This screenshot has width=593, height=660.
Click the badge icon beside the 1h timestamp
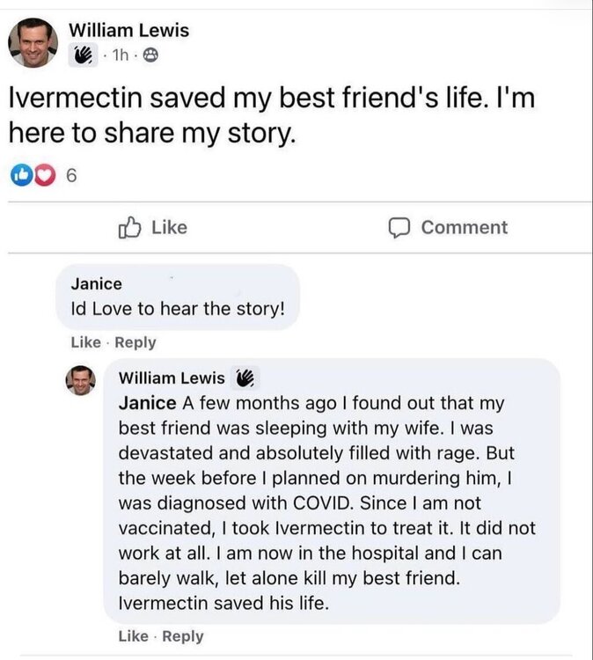86,55
